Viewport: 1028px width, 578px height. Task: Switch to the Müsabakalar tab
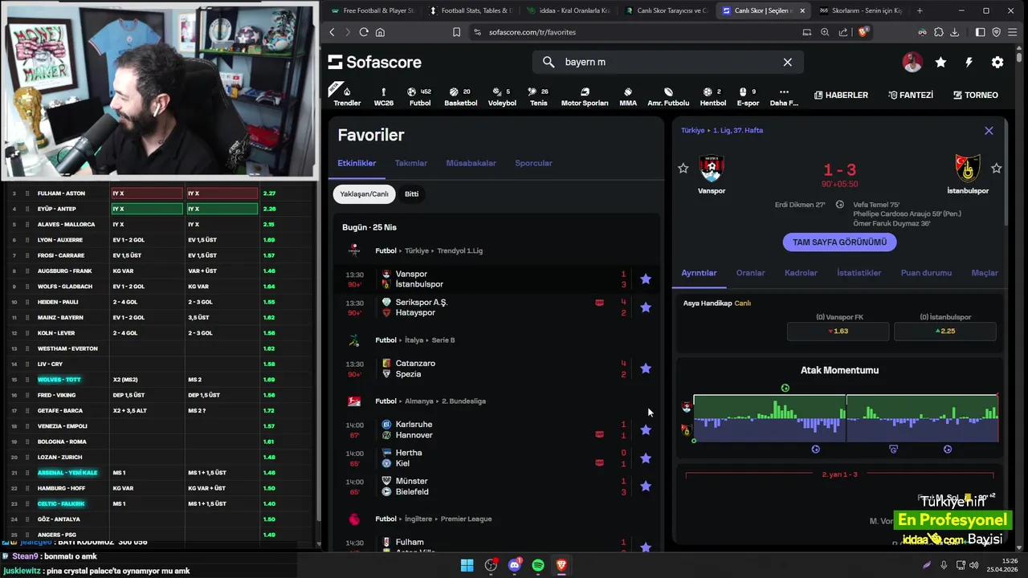click(x=471, y=163)
